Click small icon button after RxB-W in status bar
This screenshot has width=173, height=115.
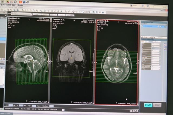(x=63, y=110)
